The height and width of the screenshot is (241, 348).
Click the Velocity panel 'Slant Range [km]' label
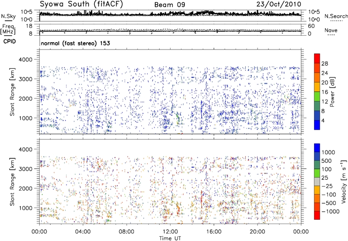click(x=12, y=181)
